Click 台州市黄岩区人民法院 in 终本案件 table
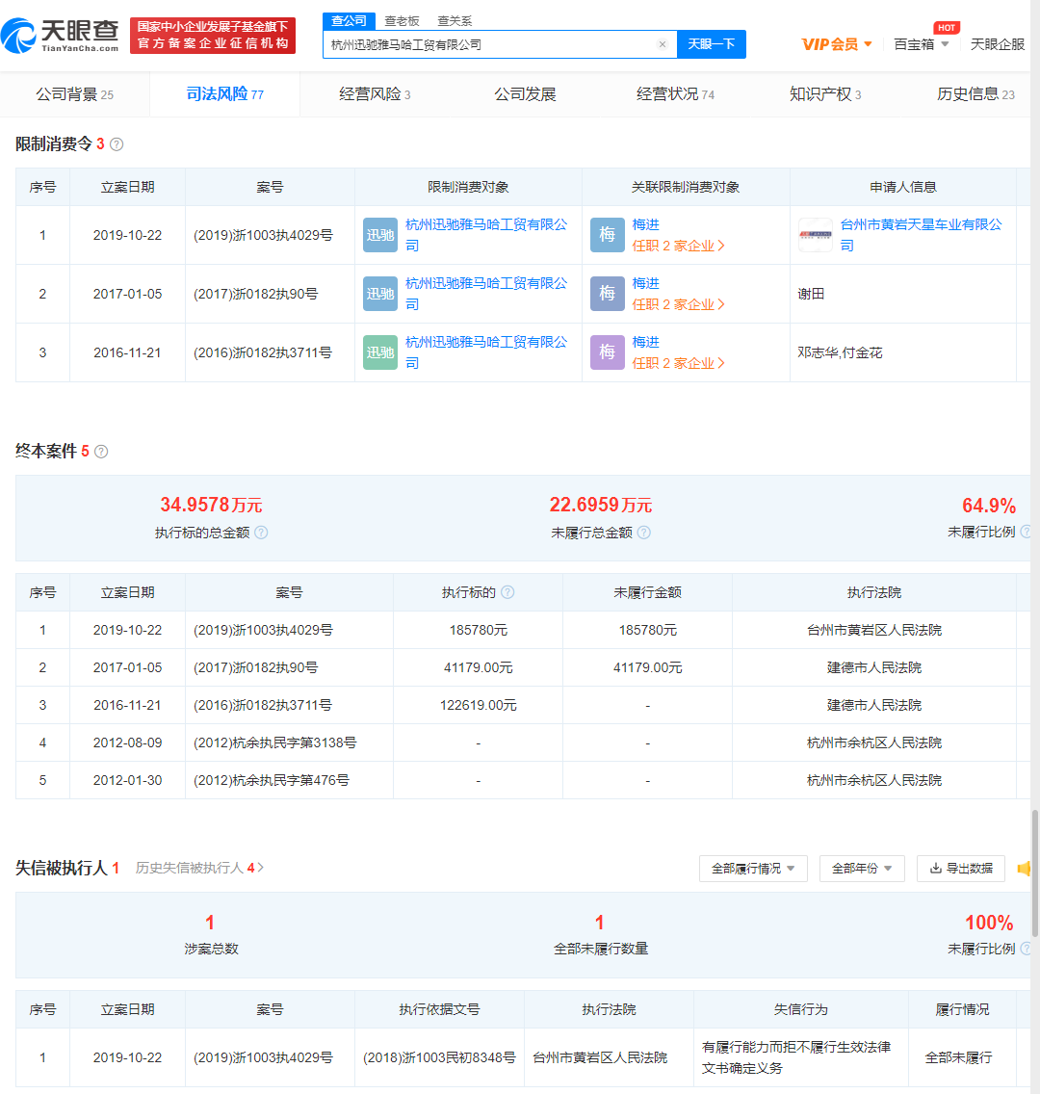The image size is (1040, 1094). [x=874, y=630]
